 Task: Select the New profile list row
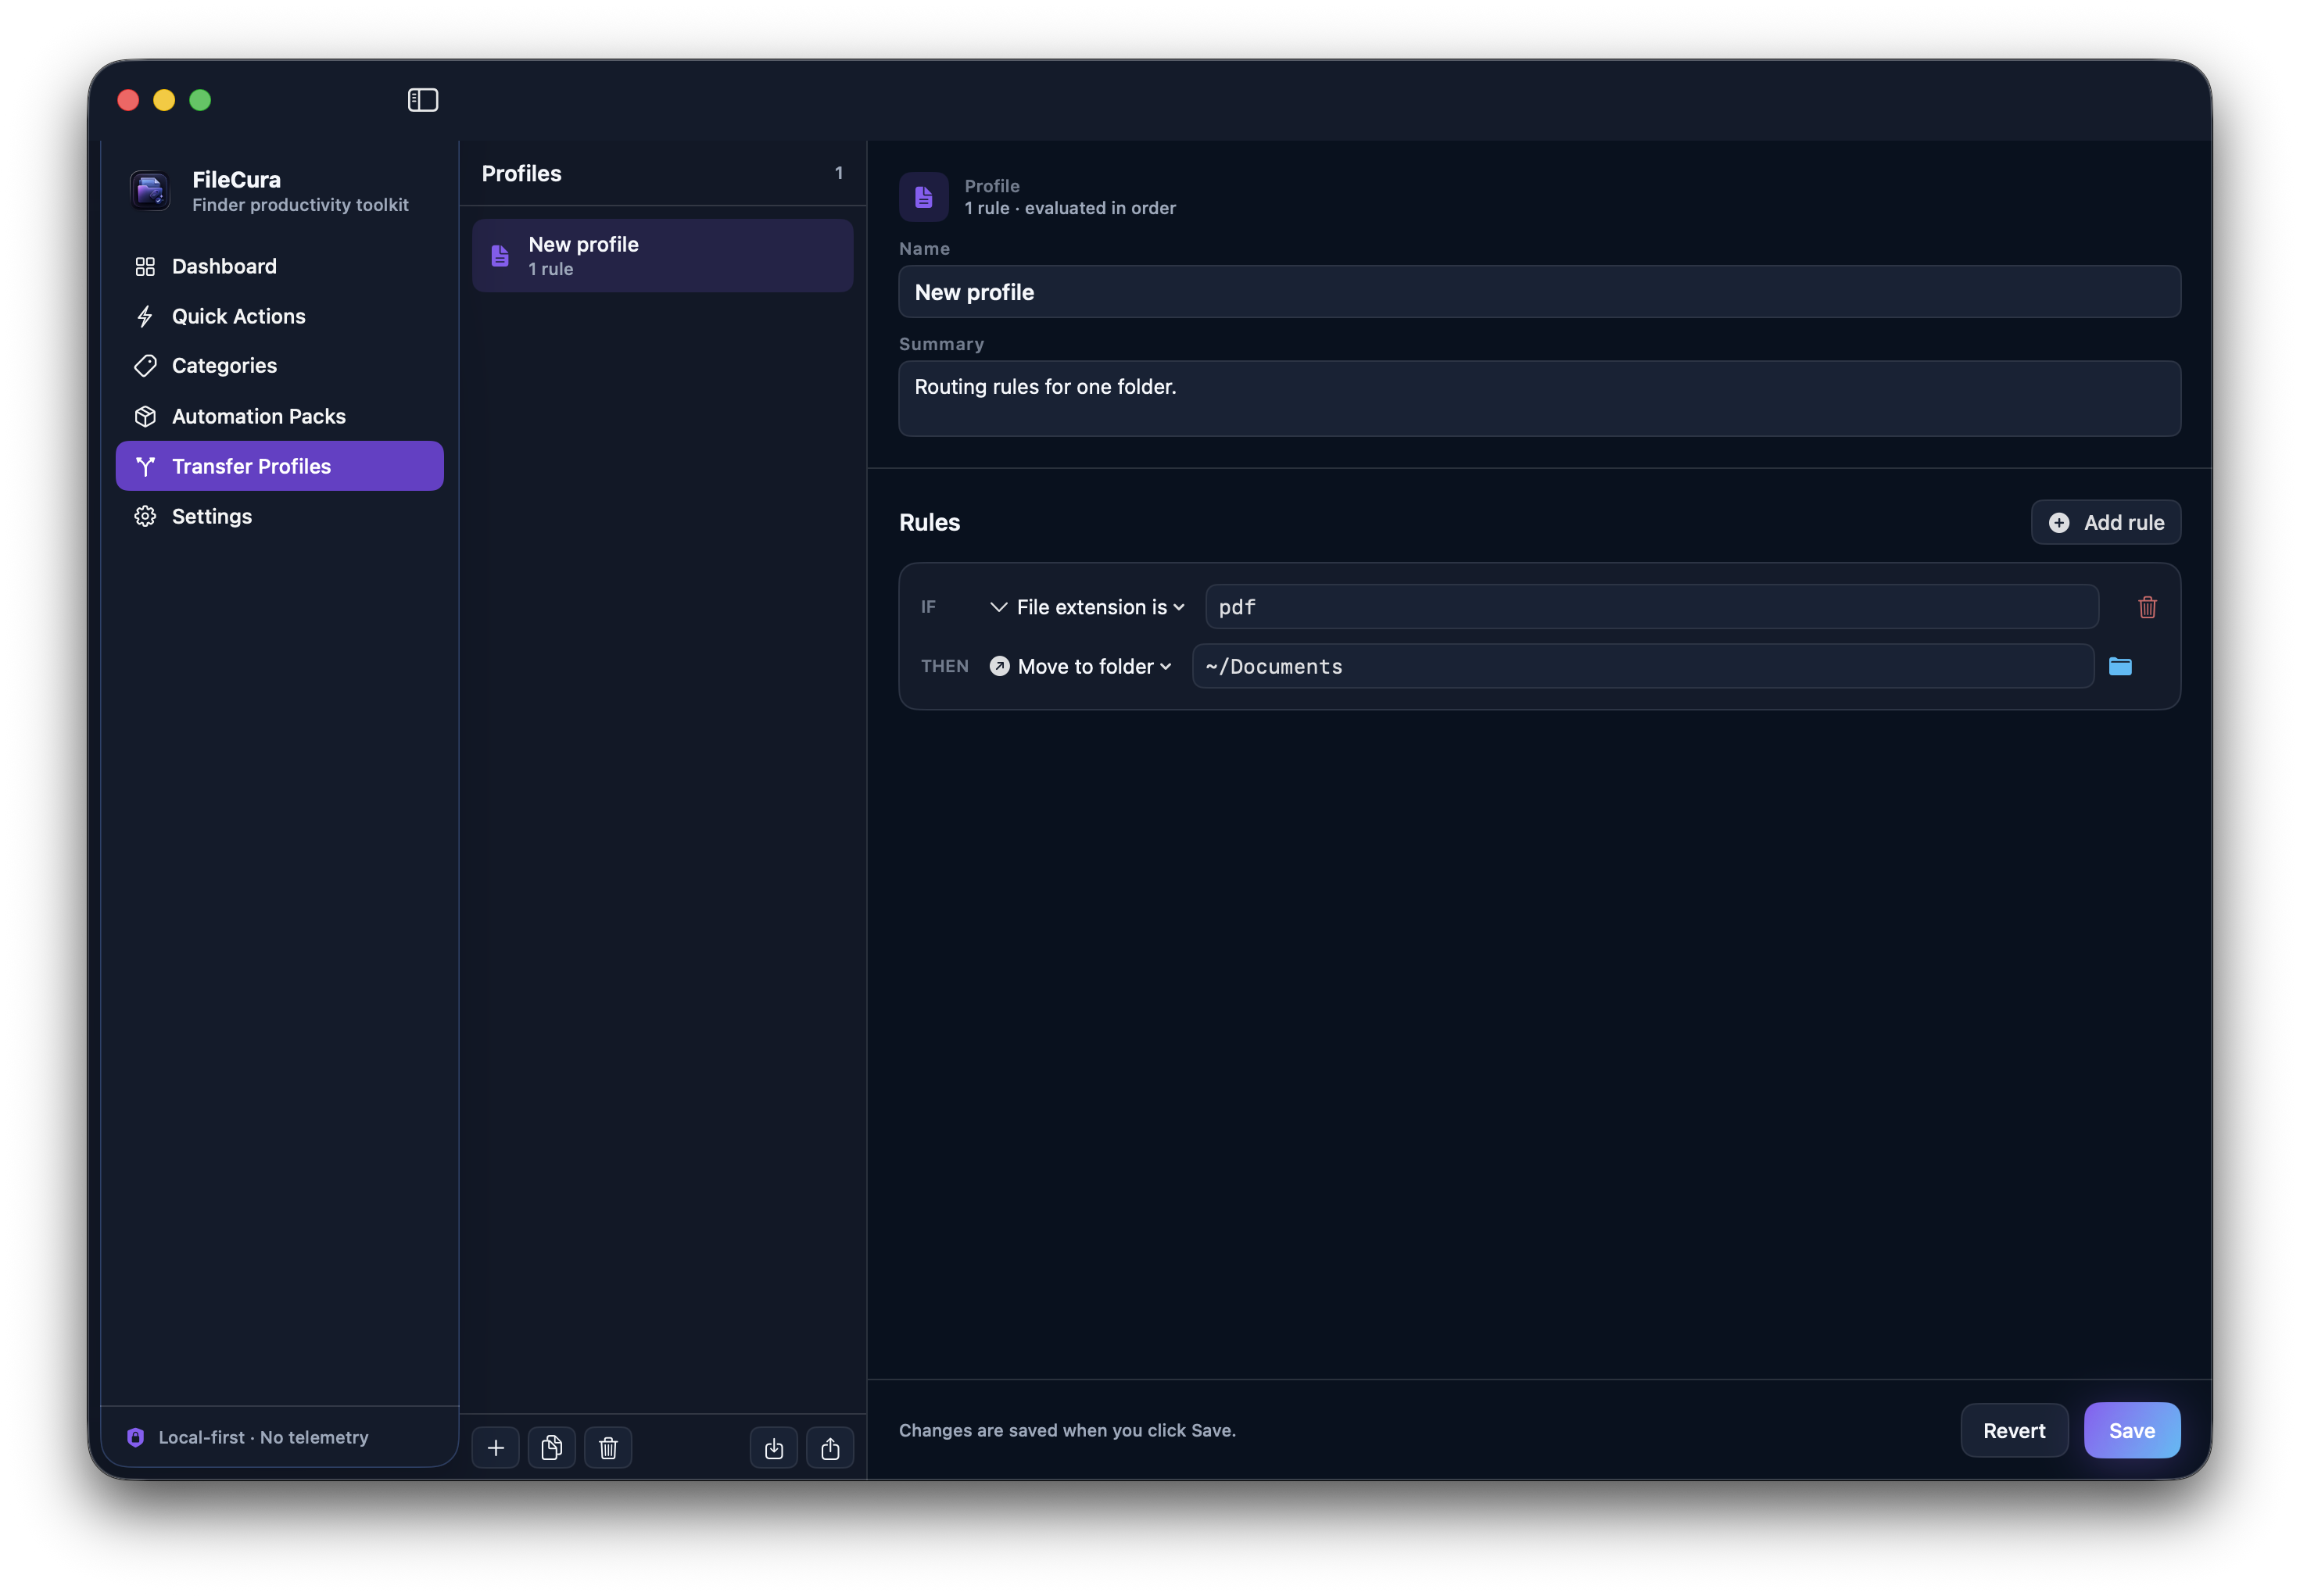[662, 256]
